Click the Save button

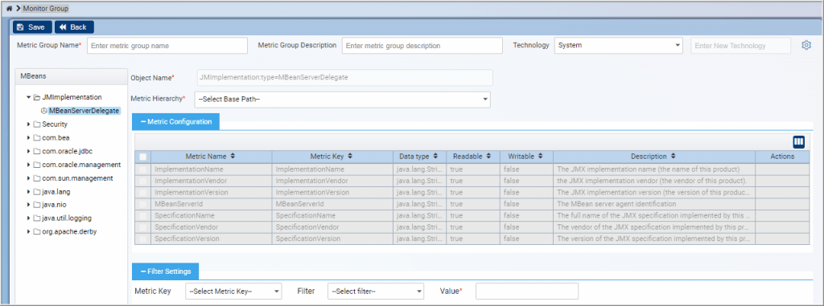click(x=32, y=27)
